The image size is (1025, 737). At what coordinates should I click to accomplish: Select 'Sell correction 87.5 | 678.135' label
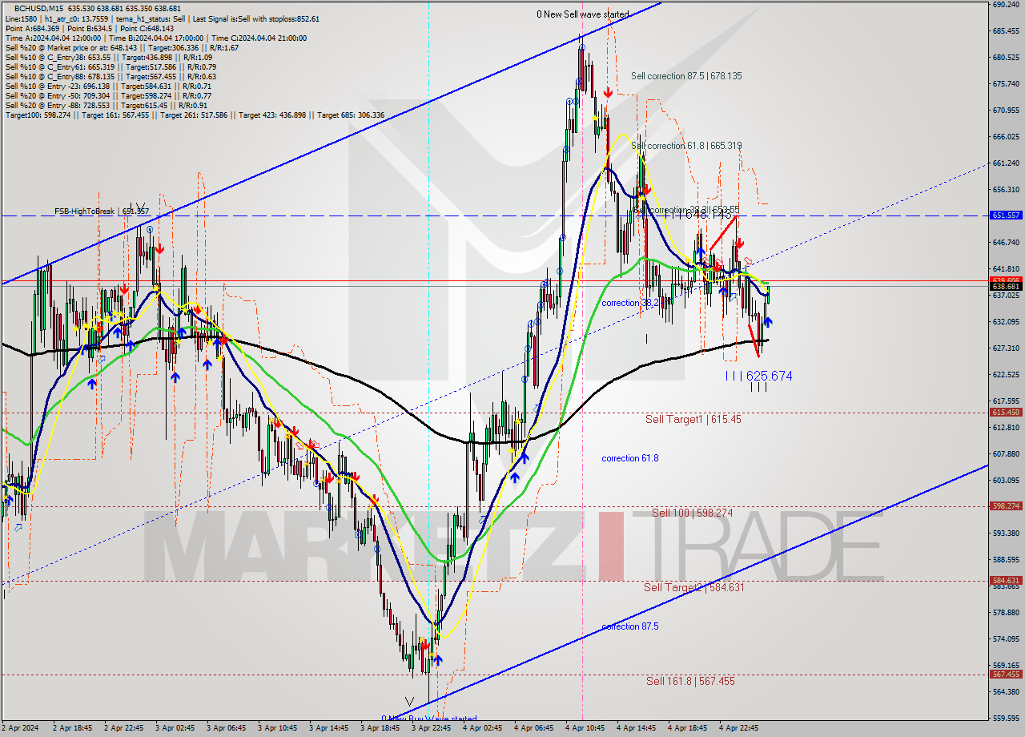click(686, 76)
